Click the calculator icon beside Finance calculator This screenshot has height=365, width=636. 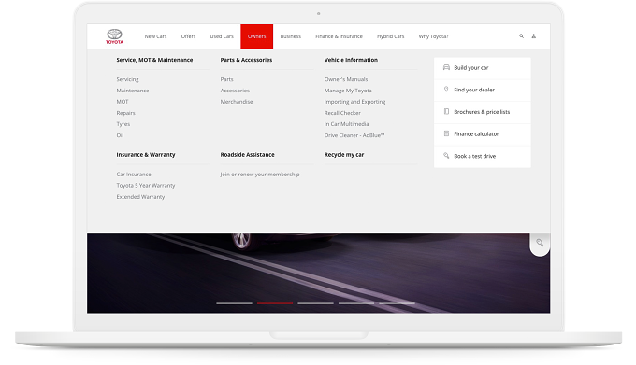[x=446, y=133]
